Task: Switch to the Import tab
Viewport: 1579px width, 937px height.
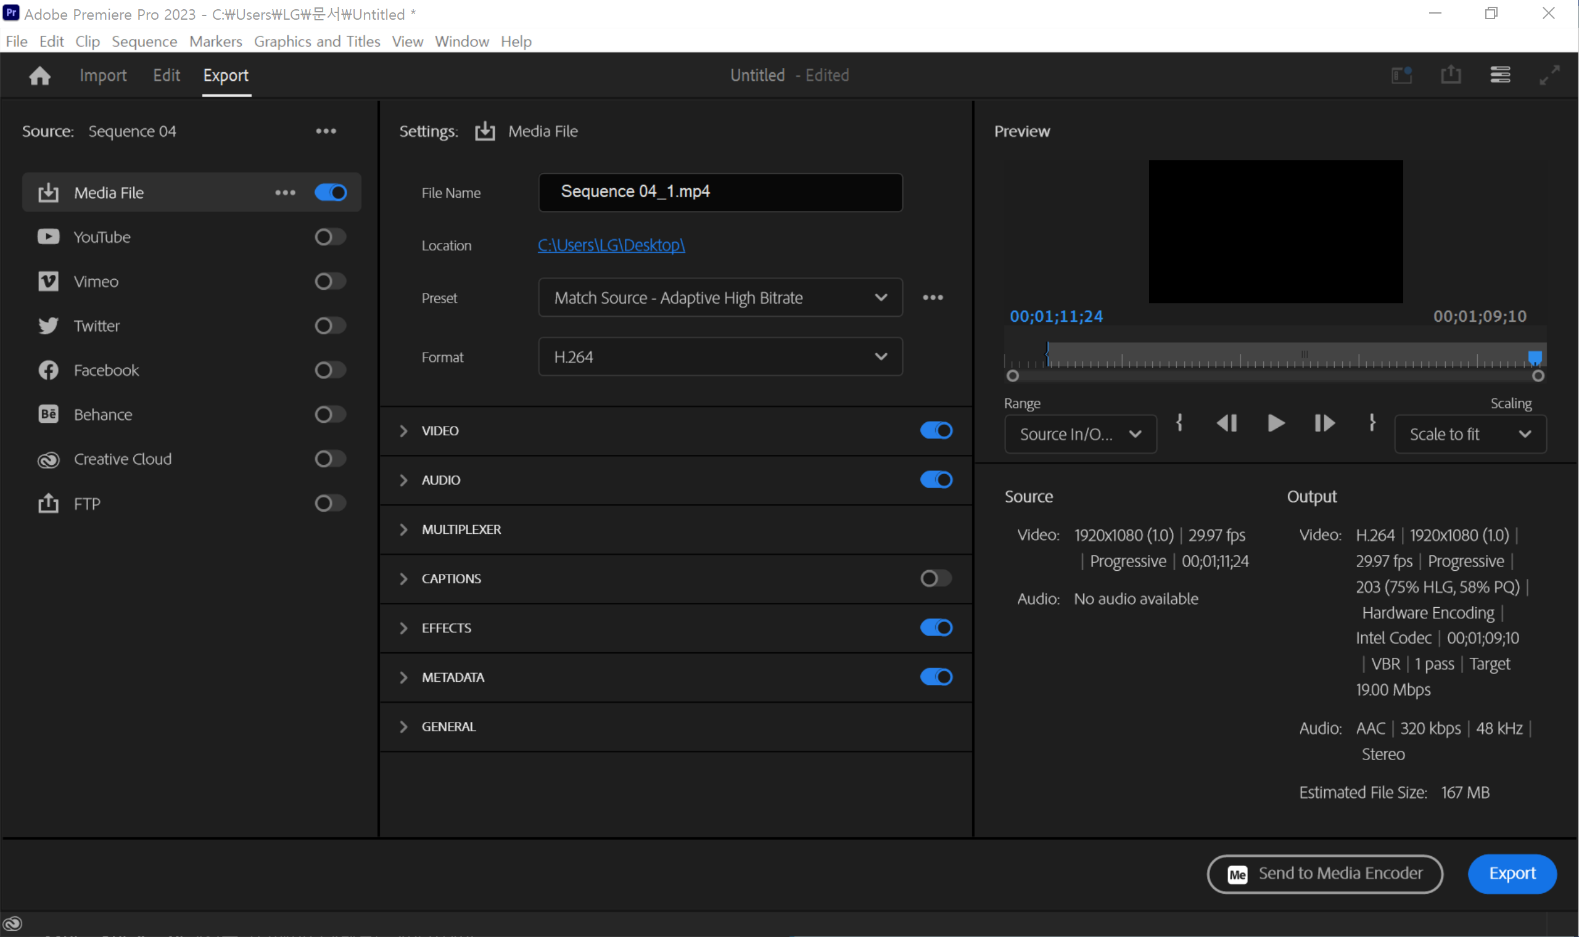Action: [x=103, y=76]
